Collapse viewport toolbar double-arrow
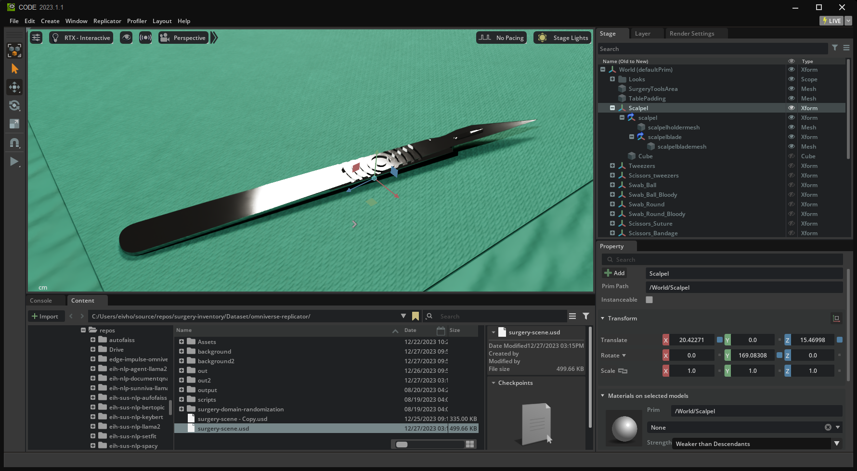This screenshot has width=857, height=471. coord(214,38)
